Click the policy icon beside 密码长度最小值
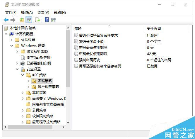This screenshot has width=195, height=139. pos(76,41)
